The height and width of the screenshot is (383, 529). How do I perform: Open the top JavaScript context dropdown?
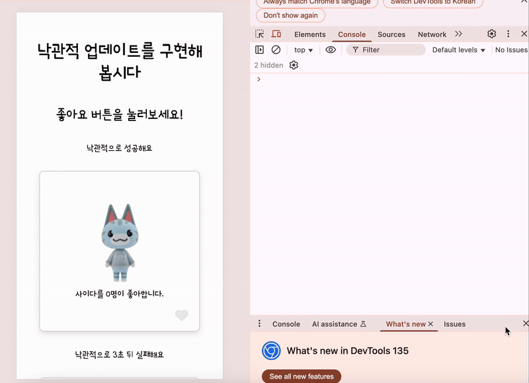[x=304, y=50]
